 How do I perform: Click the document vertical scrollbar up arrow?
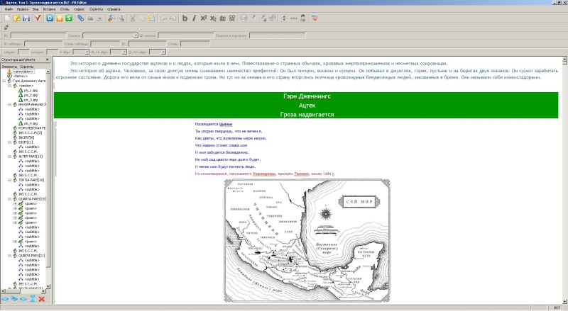pos(564,60)
